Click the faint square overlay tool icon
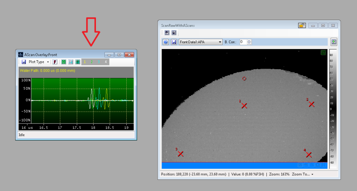Screen dimensions: 357x191 (300, 165)
